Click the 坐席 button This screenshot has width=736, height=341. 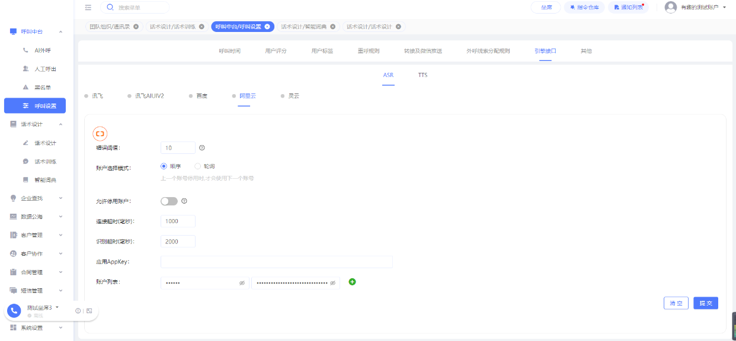(546, 7)
